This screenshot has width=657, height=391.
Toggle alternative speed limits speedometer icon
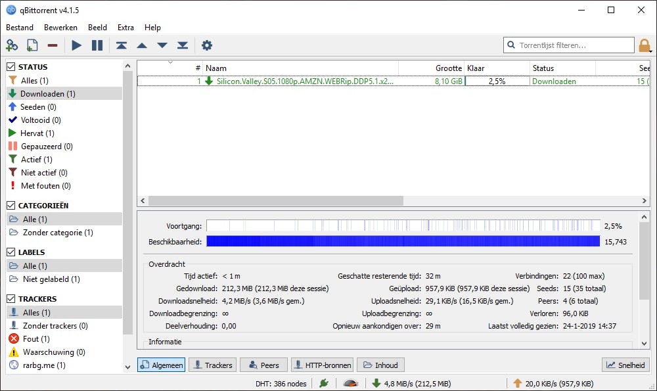point(350,383)
